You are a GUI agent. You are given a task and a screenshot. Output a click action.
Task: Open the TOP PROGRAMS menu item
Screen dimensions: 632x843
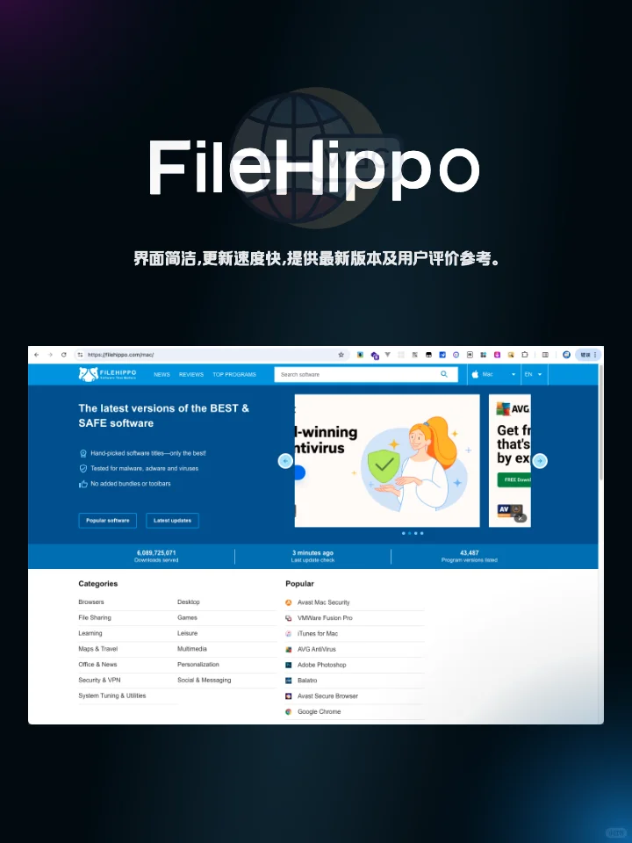click(x=234, y=375)
